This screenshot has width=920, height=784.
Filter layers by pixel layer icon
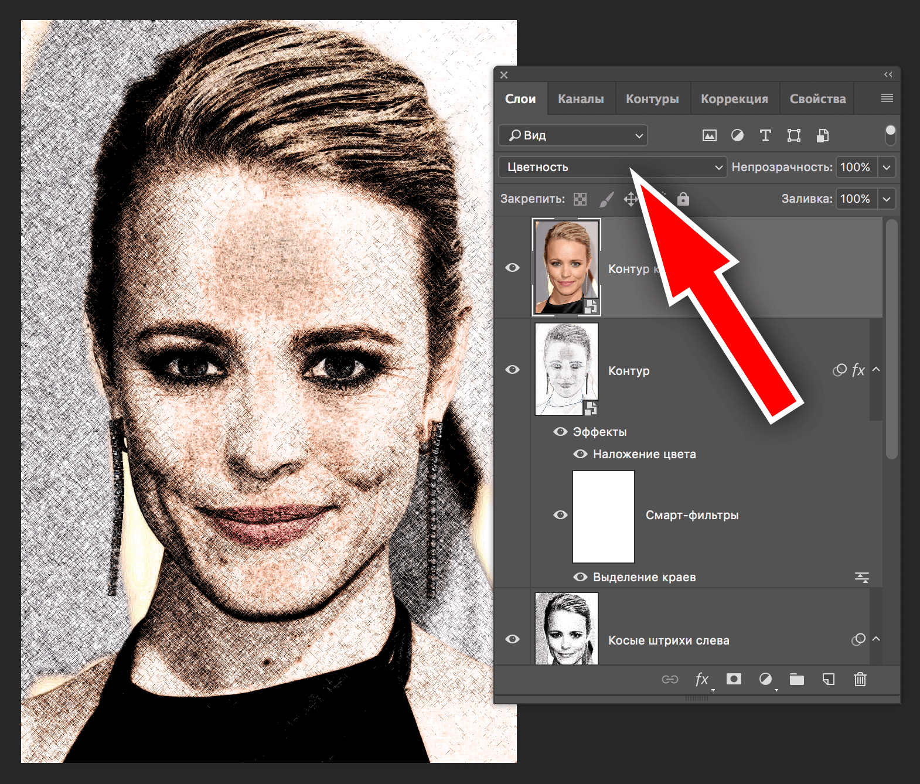click(709, 135)
